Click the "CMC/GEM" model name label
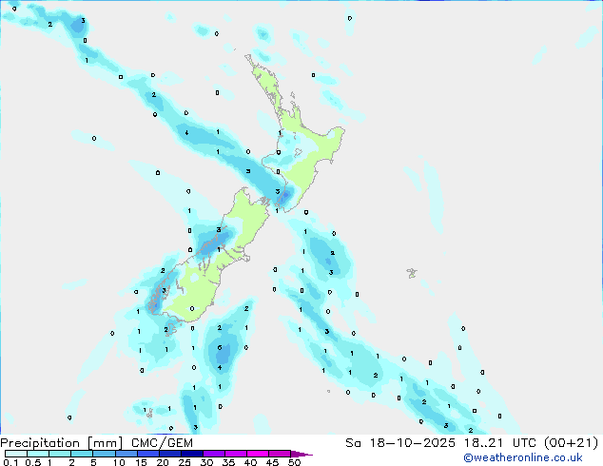Screen dimensions: 603x466 point(162,443)
